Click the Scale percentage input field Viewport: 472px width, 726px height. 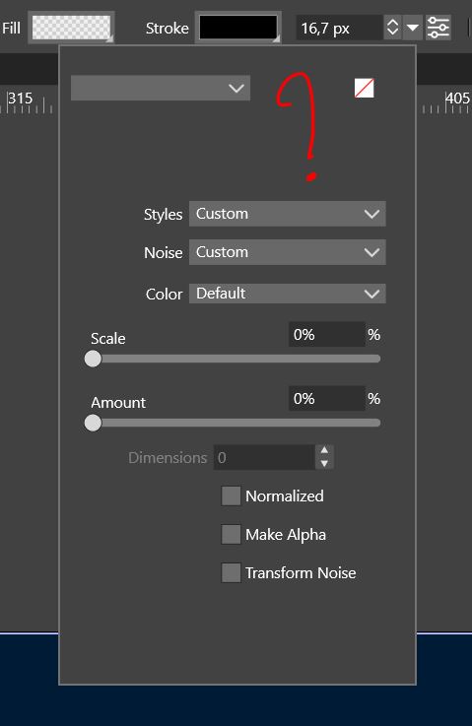(326, 334)
